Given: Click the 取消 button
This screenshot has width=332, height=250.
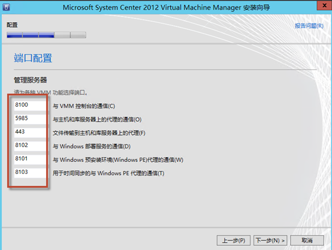Looking at the screenshot, I should coord(307,240).
